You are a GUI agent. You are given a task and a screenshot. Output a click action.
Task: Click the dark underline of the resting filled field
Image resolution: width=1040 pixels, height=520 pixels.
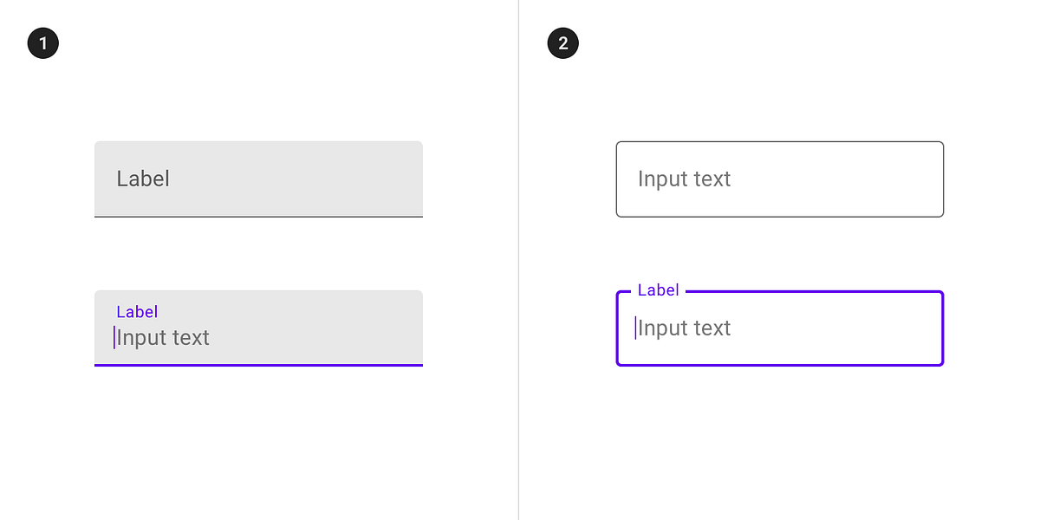pos(258,217)
